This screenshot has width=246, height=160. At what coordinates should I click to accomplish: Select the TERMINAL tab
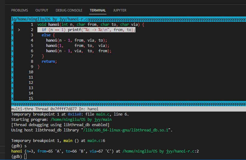tap(98, 10)
